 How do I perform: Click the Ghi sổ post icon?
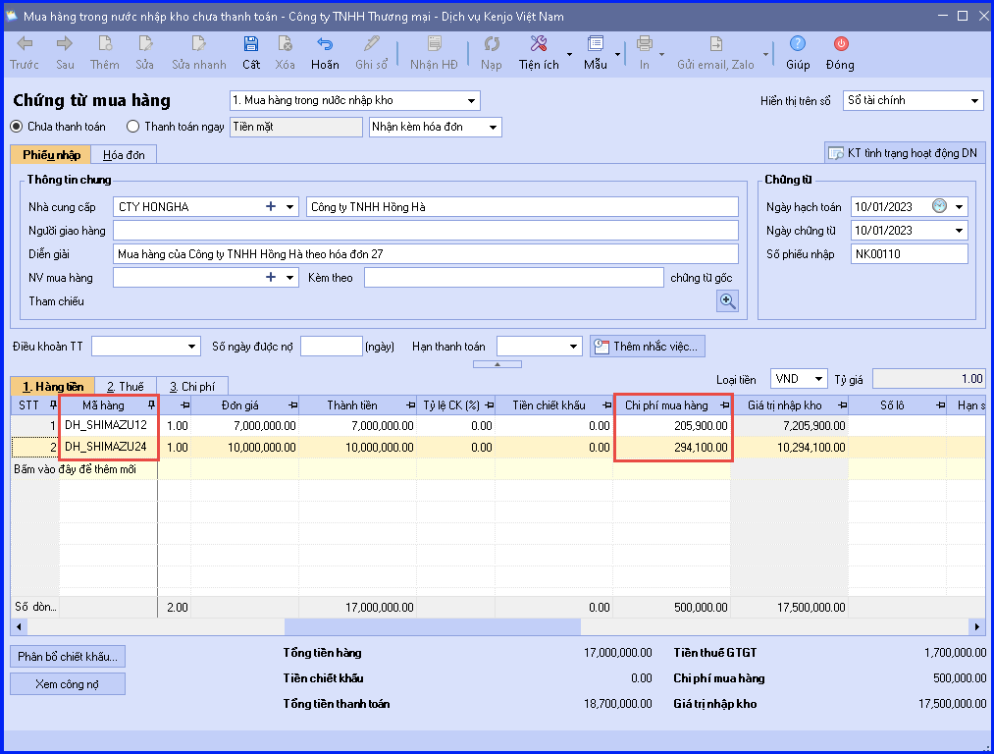point(372,44)
